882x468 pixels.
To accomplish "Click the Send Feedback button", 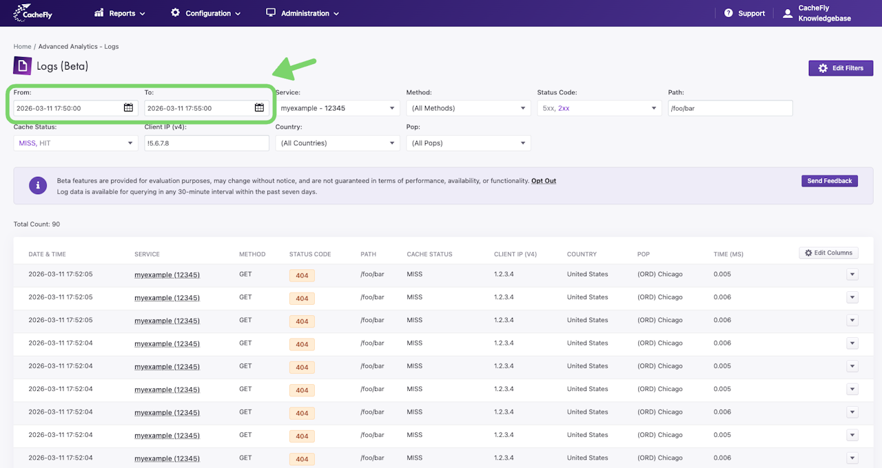I will coord(829,181).
